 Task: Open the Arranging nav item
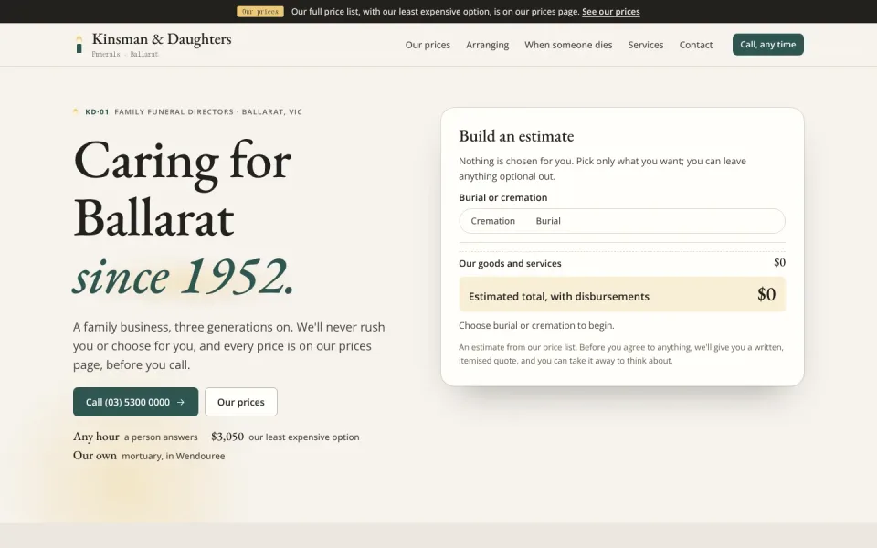click(x=488, y=45)
